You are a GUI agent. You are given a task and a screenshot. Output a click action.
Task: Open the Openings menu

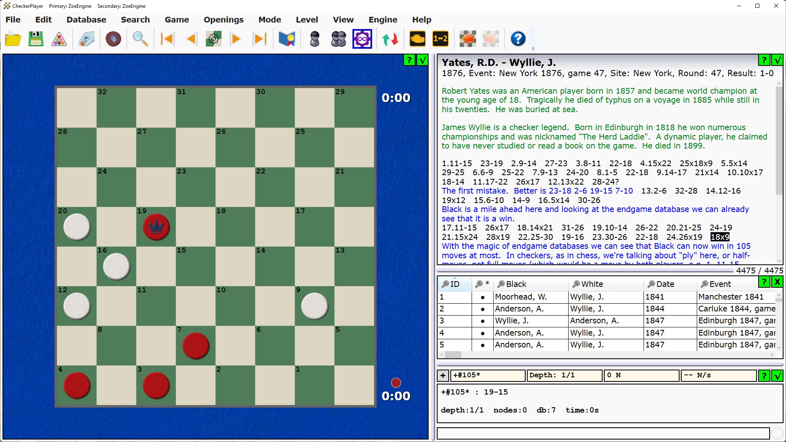224,20
